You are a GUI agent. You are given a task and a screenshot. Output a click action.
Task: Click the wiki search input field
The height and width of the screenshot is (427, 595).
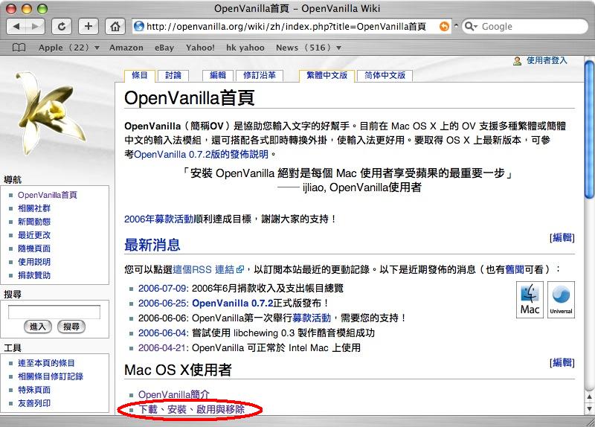click(x=54, y=312)
